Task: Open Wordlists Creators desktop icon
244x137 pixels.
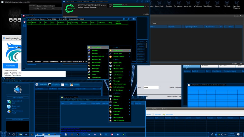Action: pyautogui.click(x=237, y=5)
